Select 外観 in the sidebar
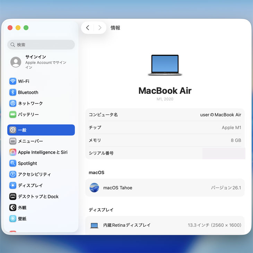The height and width of the screenshot is (253, 253). pos(22,208)
